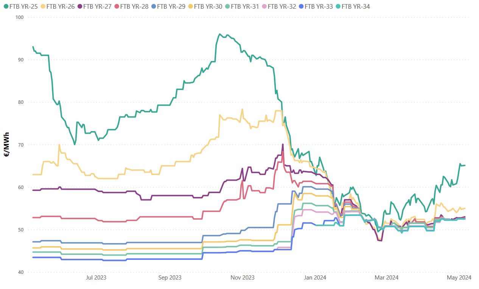
Task: Click the Mar 2024 x-axis label
Action: (387, 278)
